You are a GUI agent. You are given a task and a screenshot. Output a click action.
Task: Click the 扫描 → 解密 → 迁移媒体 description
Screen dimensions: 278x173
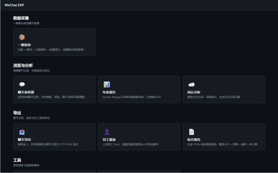50,49
